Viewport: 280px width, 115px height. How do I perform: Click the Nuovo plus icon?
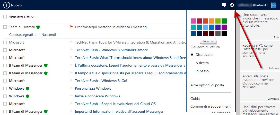(7, 5)
